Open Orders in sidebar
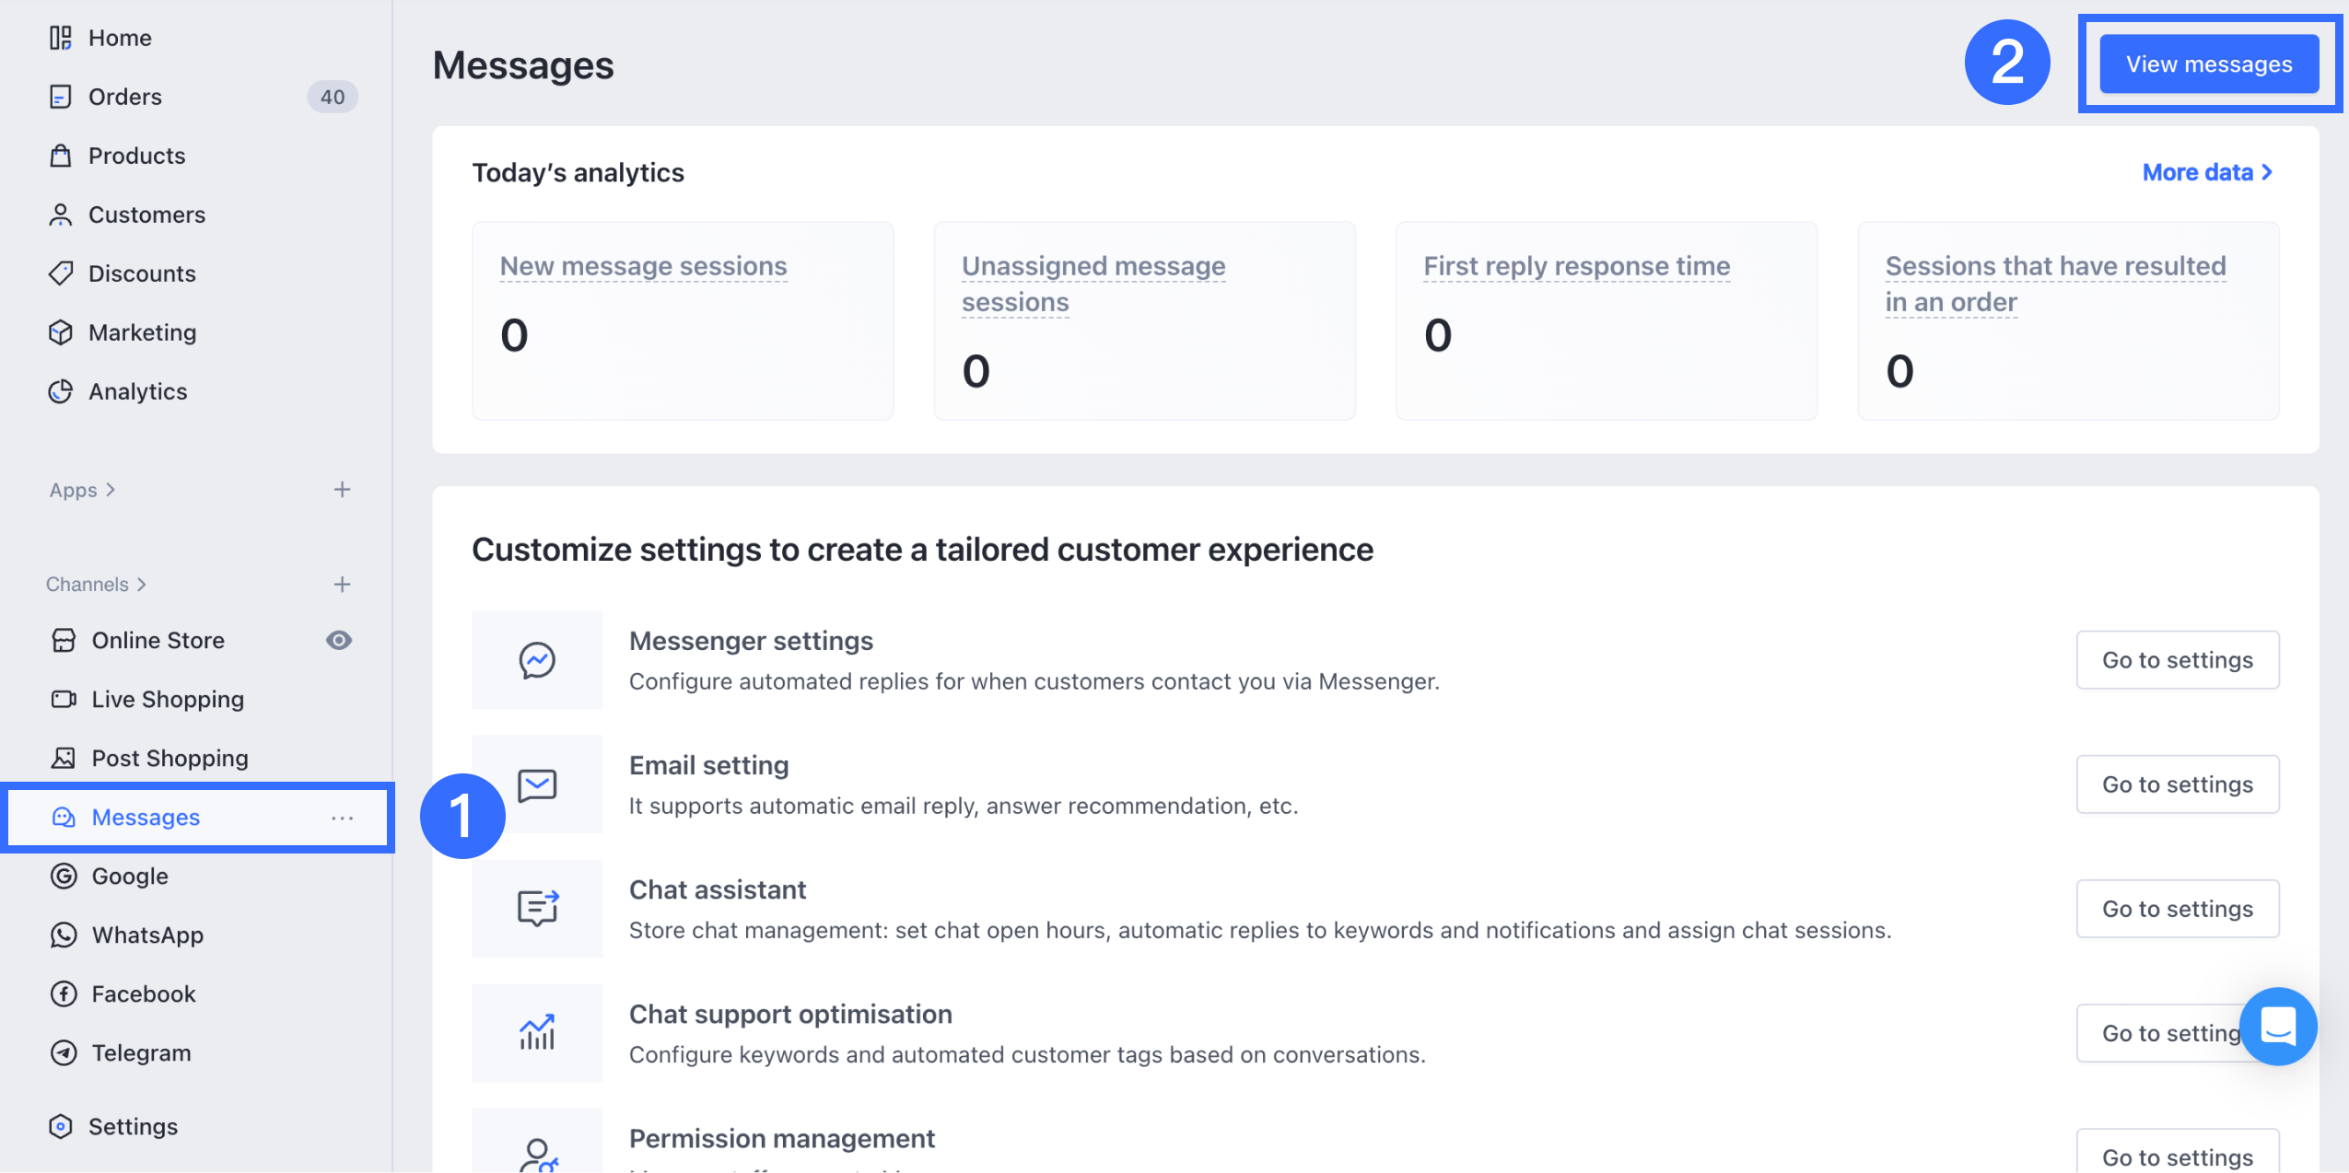Screen dimensions: 2349x1173 click(125, 97)
